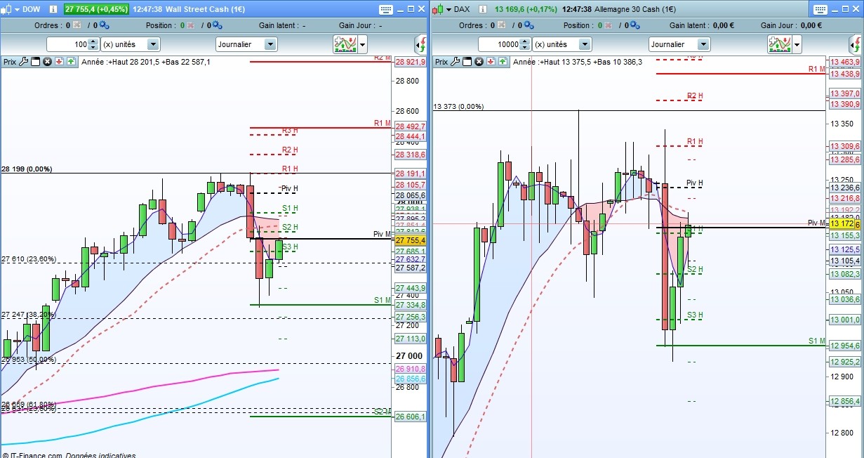Viewport: 864px width, 458px height.
Task: Move Prix panel up in DAX chart
Action: [503, 62]
